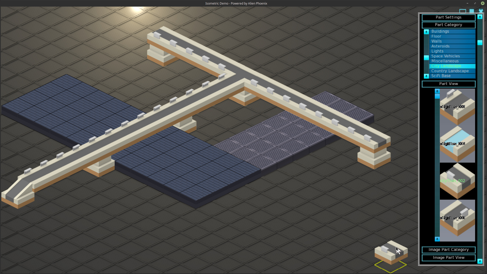Click main panel scrollbar up arrow

480,17
